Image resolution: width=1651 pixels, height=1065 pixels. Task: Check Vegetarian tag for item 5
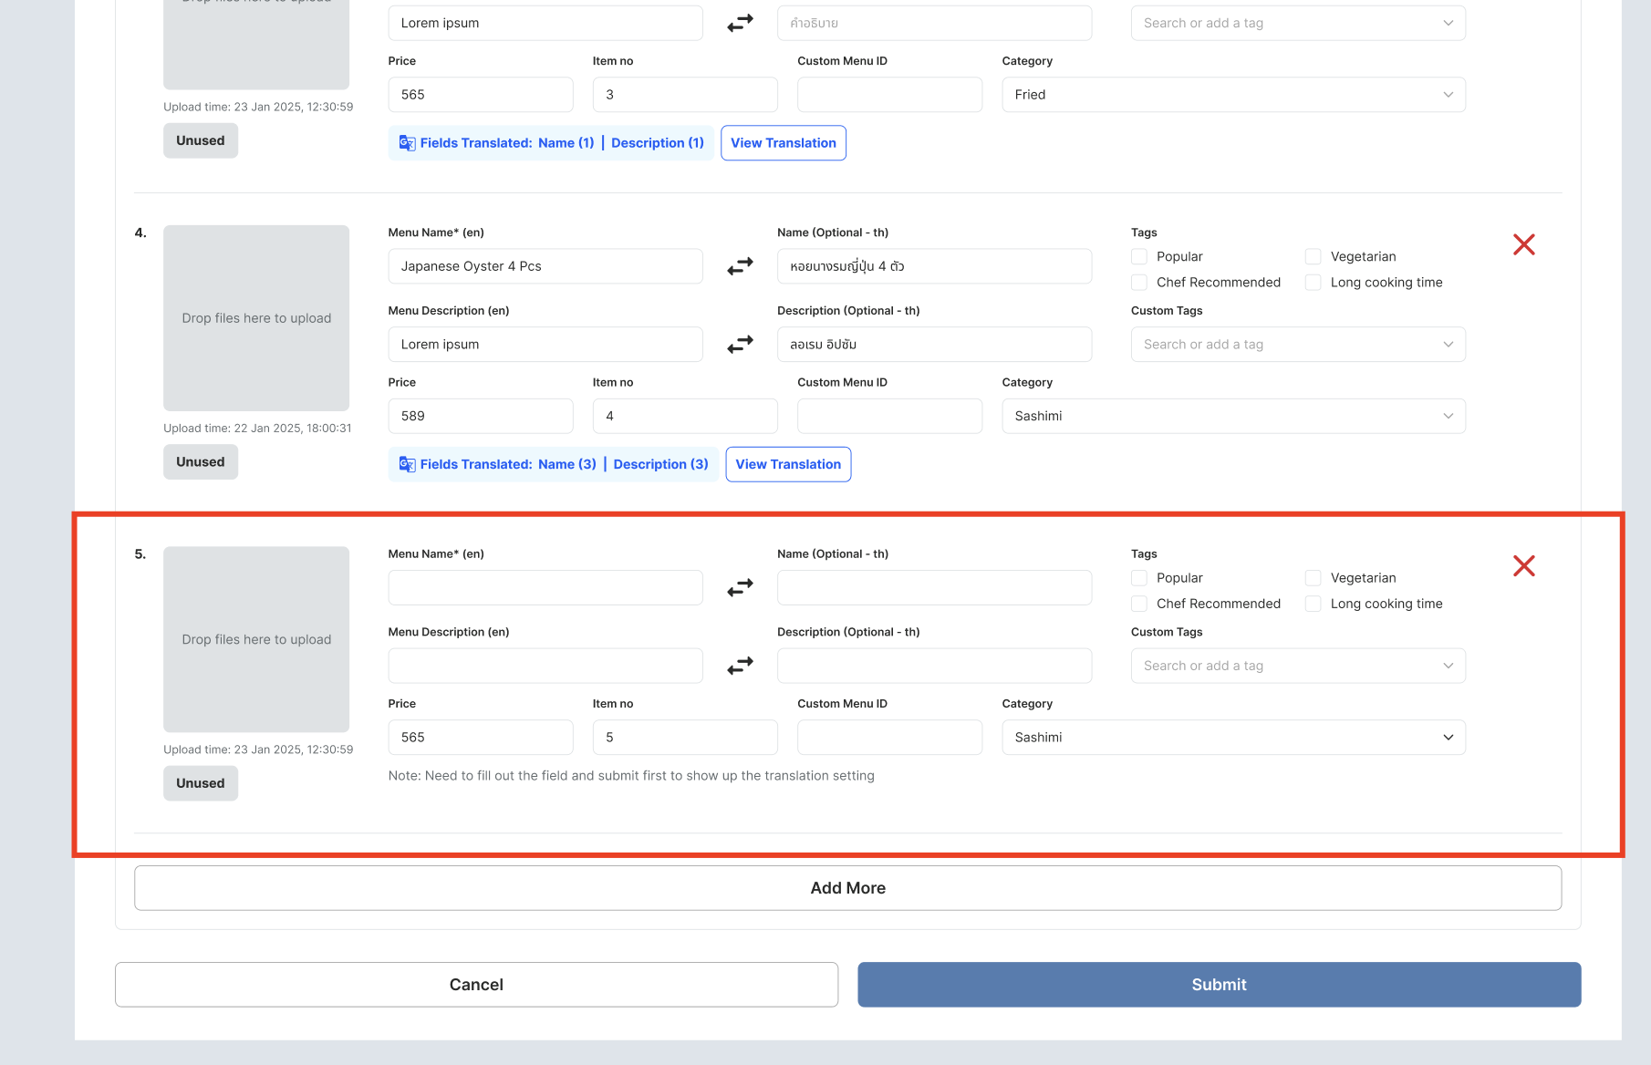coord(1313,578)
